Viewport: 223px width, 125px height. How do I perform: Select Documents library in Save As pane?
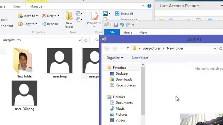(121, 103)
